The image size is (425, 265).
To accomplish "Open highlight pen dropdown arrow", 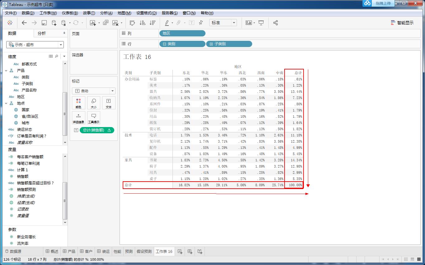I will coord(173,23).
